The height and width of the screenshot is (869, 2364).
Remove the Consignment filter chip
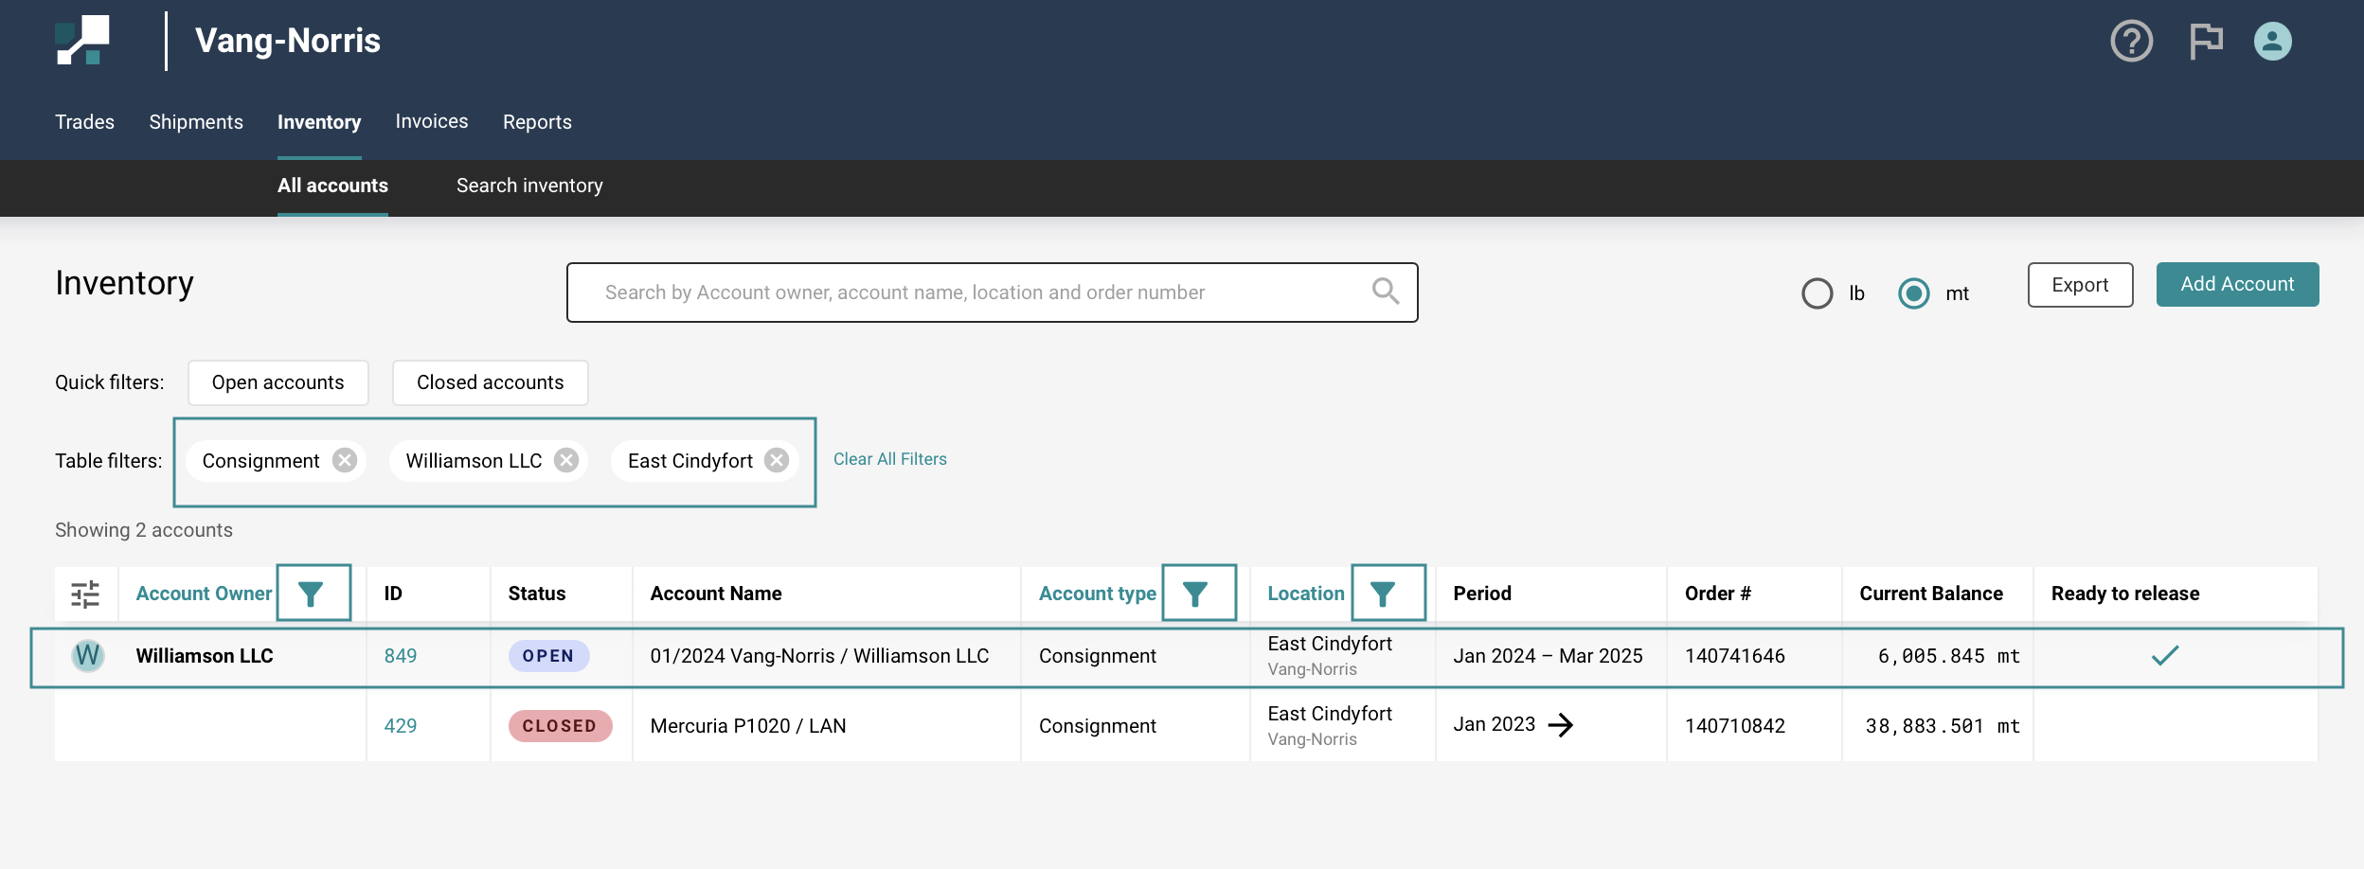point(345,460)
